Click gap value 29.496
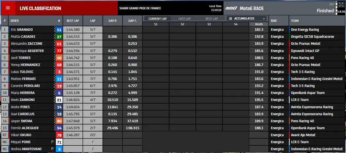 pyautogui.click(x=112, y=128)
